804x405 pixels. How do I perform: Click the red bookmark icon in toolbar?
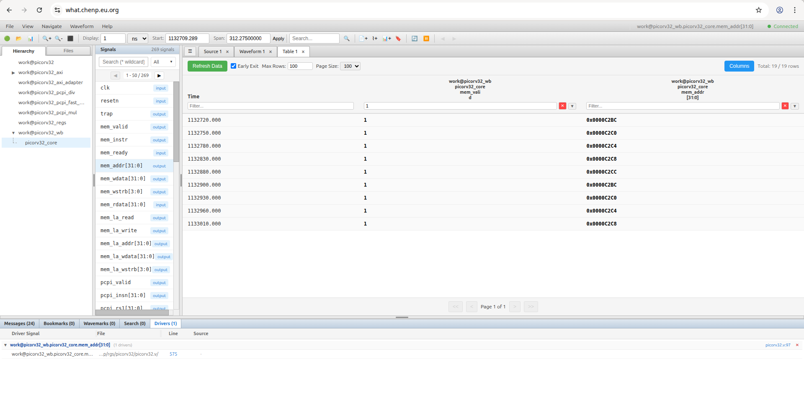(x=398, y=38)
